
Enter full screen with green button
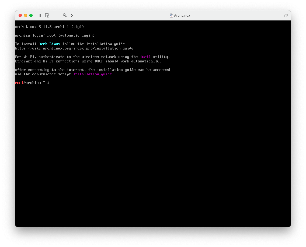click(31, 15)
